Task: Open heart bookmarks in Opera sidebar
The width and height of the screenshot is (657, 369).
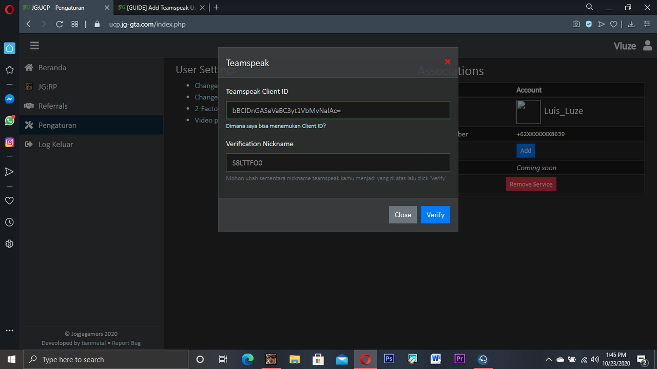Action: [x=9, y=201]
